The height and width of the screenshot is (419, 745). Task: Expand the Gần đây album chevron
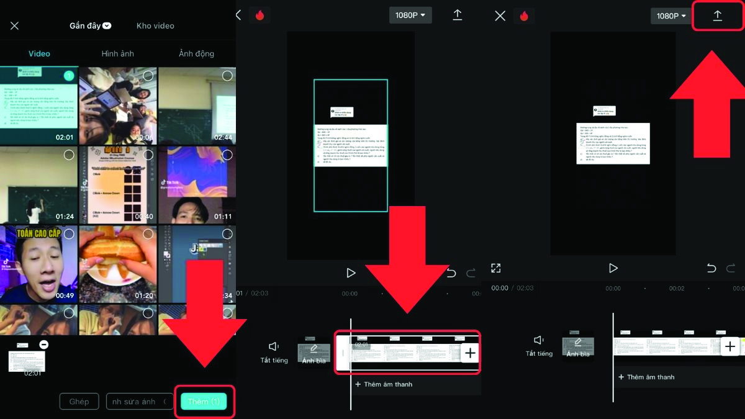pyautogui.click(x=107, y=25)
